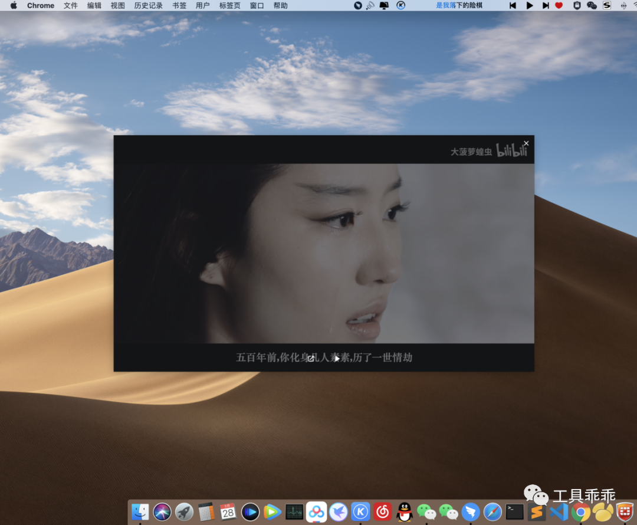637x525 pixels.
Task: Open Terminal from the Dock
Action: pos(514,511)
